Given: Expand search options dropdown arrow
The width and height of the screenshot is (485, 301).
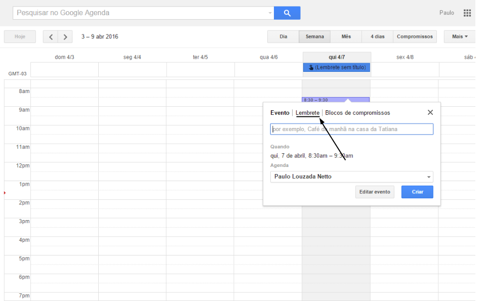Looking at the screenshot, I should pyautogui.click(x=270, y=13).
